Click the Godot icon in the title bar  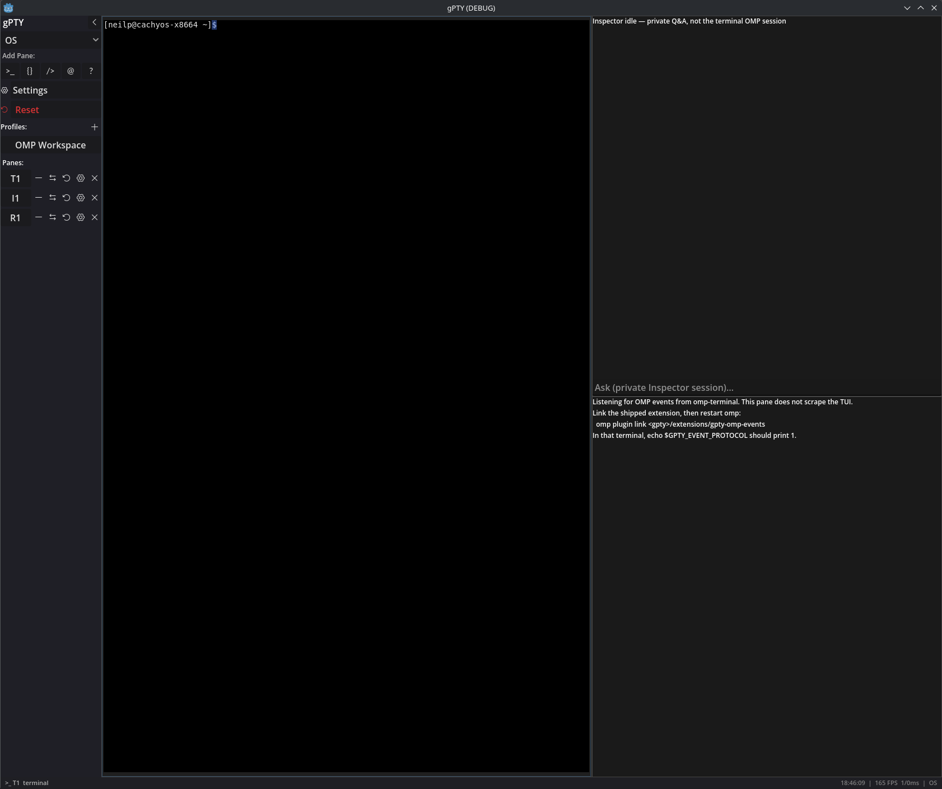(8, 8)
